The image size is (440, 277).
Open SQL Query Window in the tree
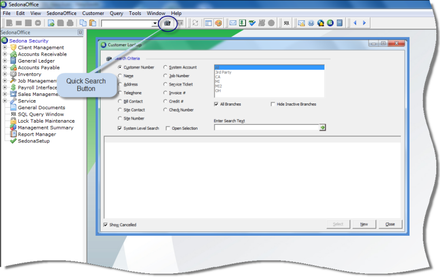(x=41, y=114)
